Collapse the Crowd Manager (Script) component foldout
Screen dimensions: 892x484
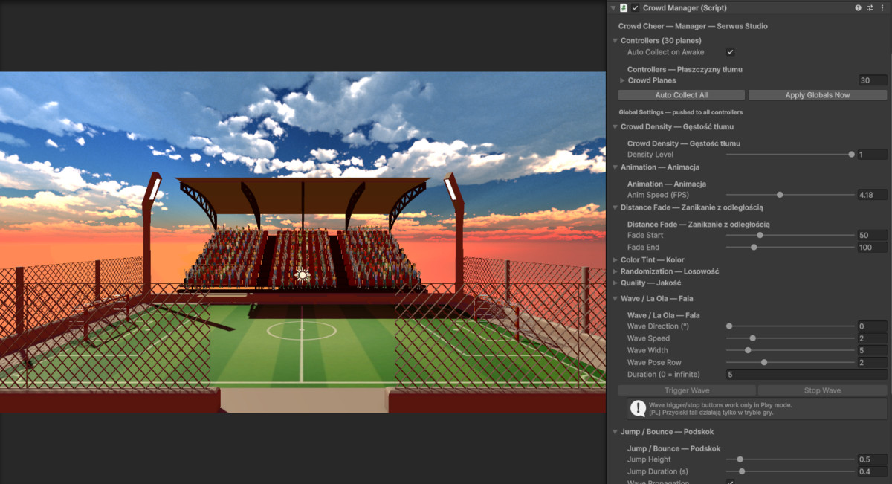pyautogui.click(x=613, y=7)
